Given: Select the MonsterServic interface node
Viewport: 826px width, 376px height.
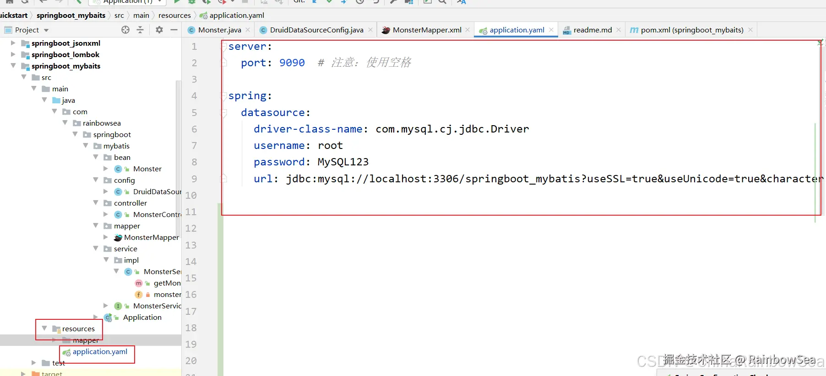Looking at the screenshot, I should tap(157, 306).
